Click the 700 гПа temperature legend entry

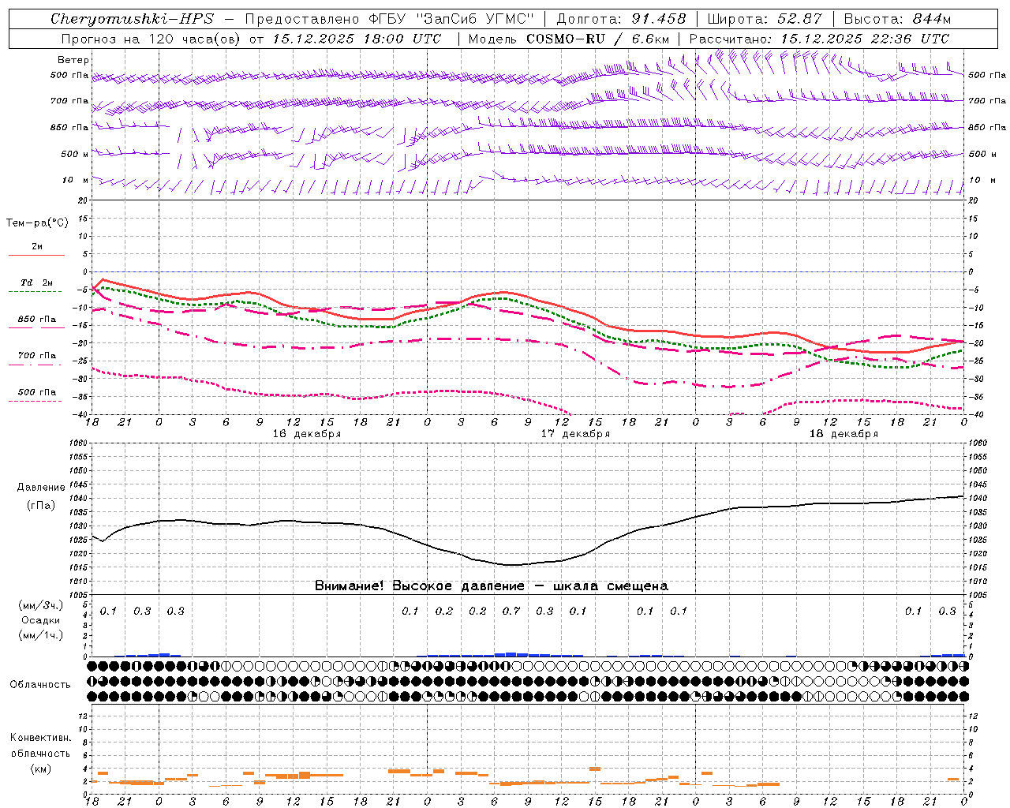pyautogui.click(x=37, y=356)
